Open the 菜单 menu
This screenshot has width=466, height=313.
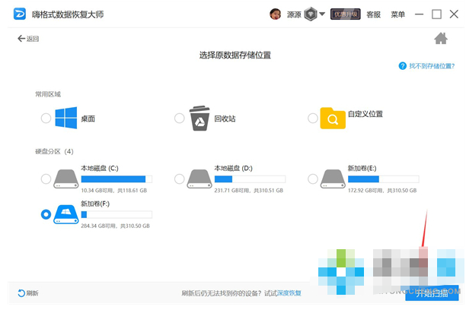click(x=397, y=14)
